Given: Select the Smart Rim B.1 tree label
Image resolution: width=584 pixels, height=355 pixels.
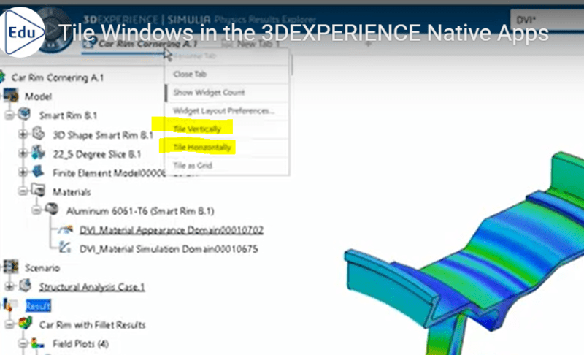Looking at the screenshot, I should tap(68, 115).
